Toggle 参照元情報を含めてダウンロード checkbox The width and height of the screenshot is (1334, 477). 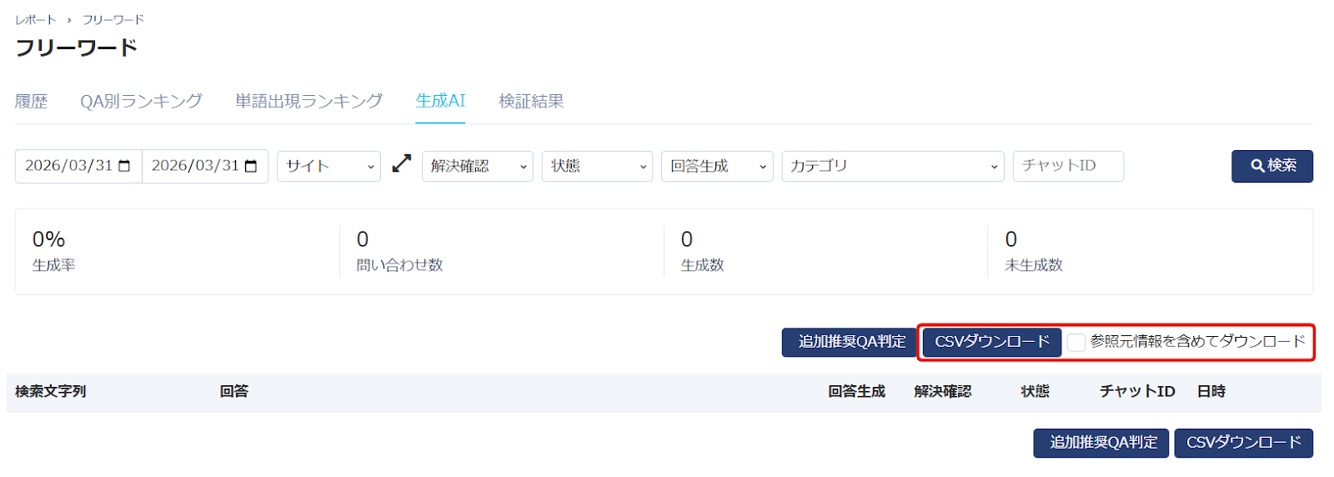click(x=1076, y=342)
